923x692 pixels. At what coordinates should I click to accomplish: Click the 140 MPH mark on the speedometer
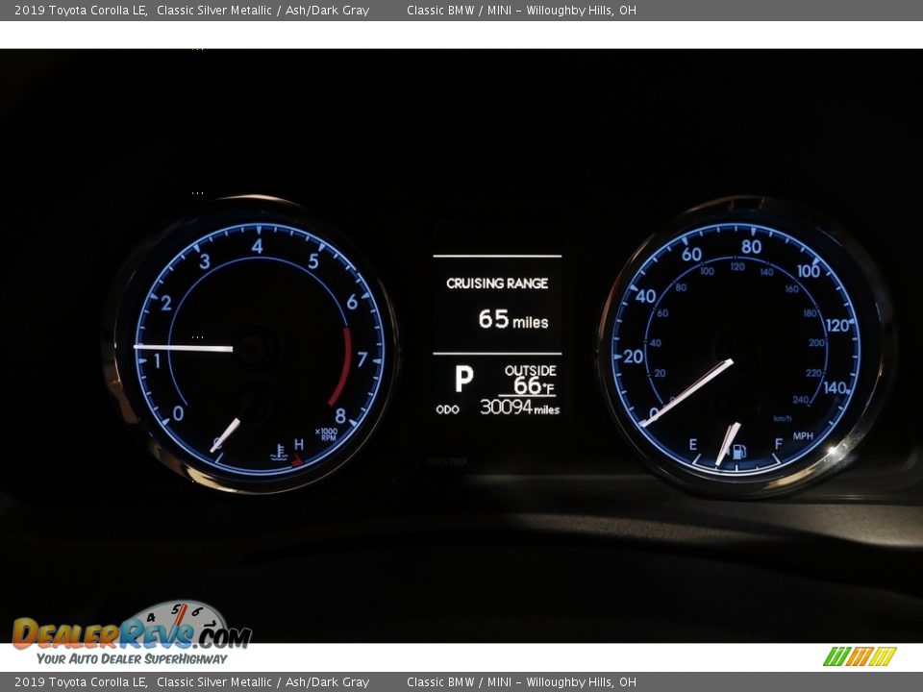pos(835,387)
